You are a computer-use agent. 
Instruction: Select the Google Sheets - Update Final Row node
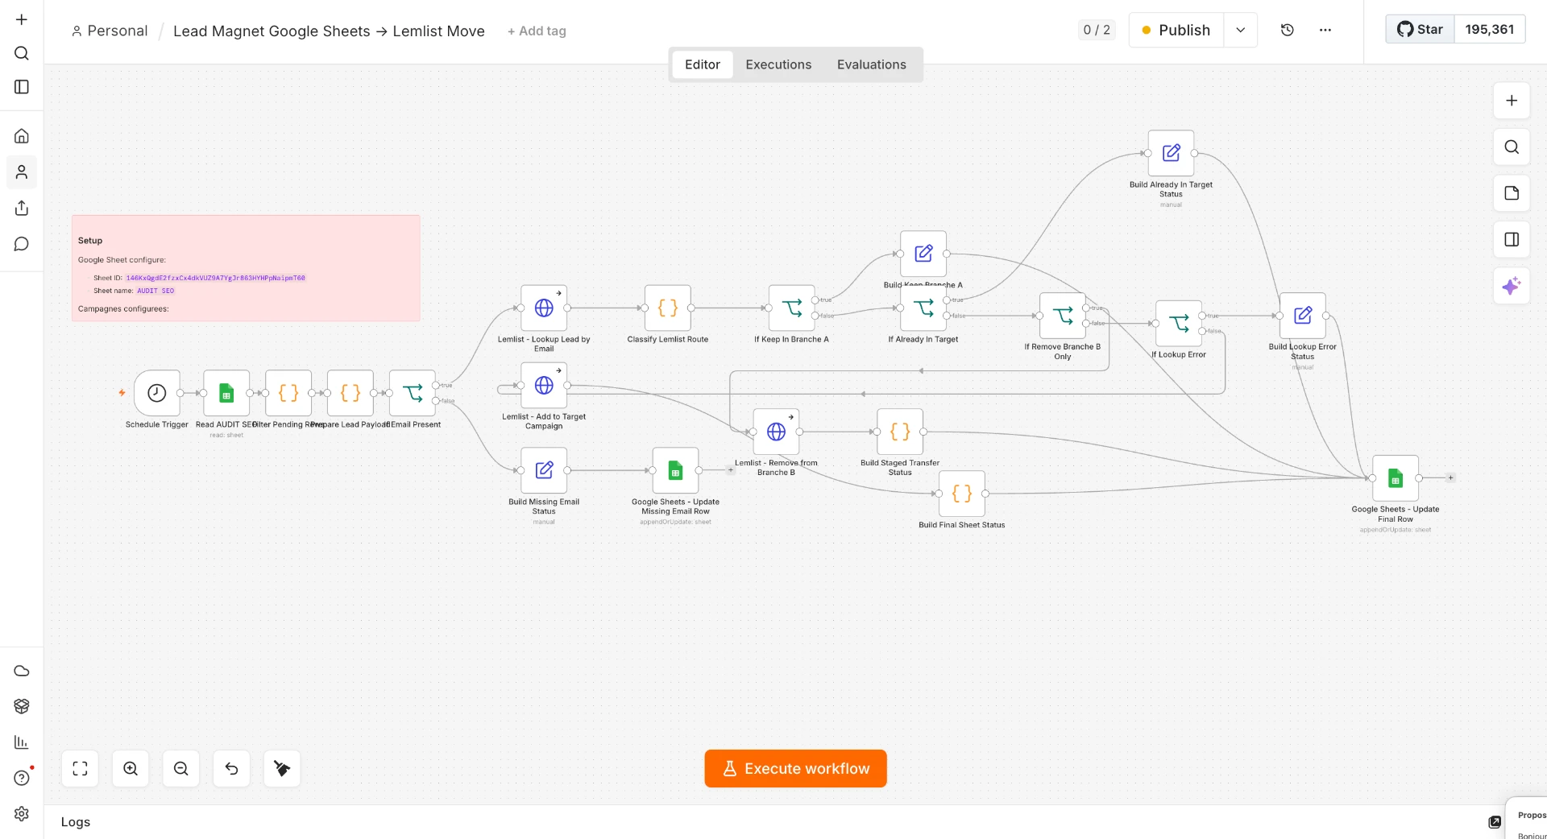coord(1396,478)
